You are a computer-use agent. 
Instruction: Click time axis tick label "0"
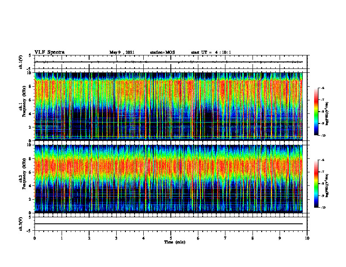click(35, 238)
